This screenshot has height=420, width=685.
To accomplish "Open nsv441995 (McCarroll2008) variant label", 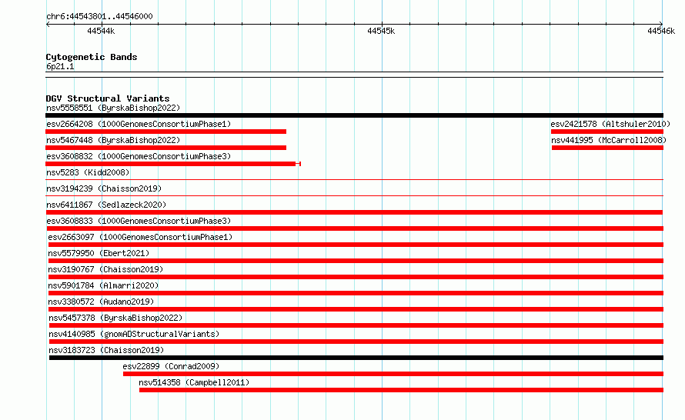I will tap(609, 140).
